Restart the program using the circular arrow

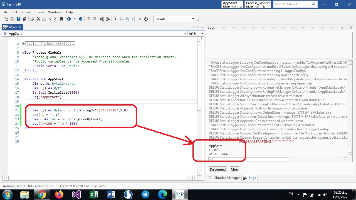146,19
